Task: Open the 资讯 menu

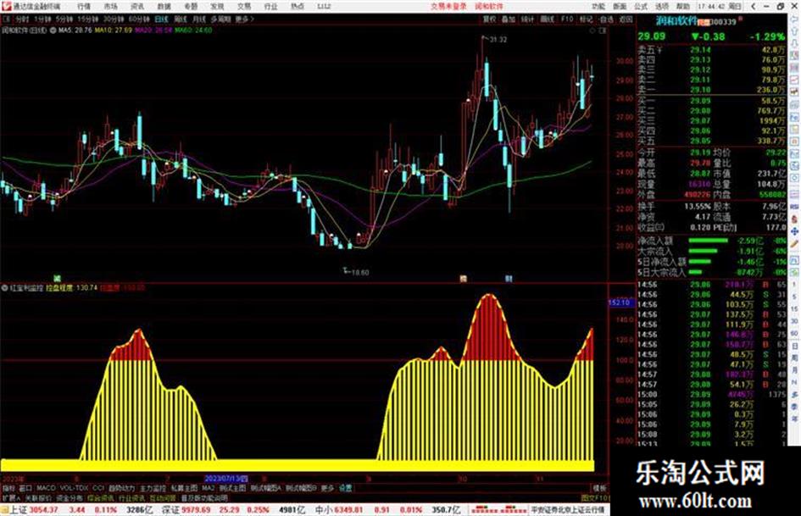Action: click(x=137, y=6)
